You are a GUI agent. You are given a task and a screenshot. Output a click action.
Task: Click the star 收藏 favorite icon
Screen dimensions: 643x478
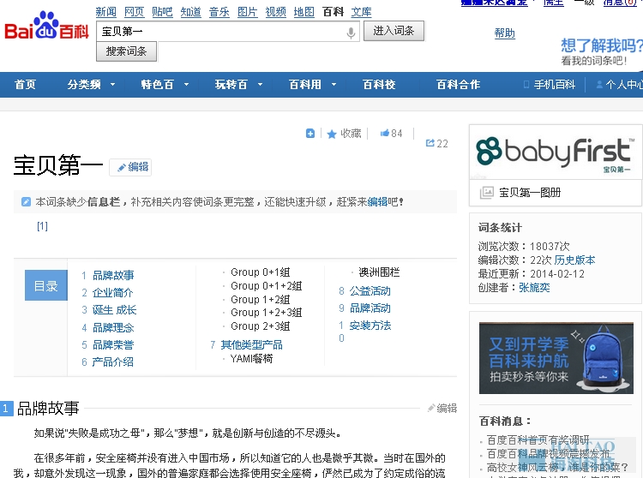pyautogui.click(x=332, y=134)
